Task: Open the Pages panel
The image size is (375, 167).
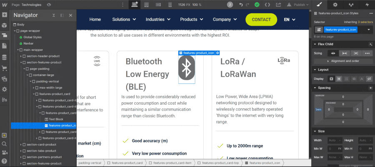Action: coord(4,46)
